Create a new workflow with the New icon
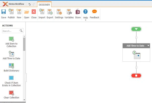Viewport: 152px width, 103px height. coord(19,11)
